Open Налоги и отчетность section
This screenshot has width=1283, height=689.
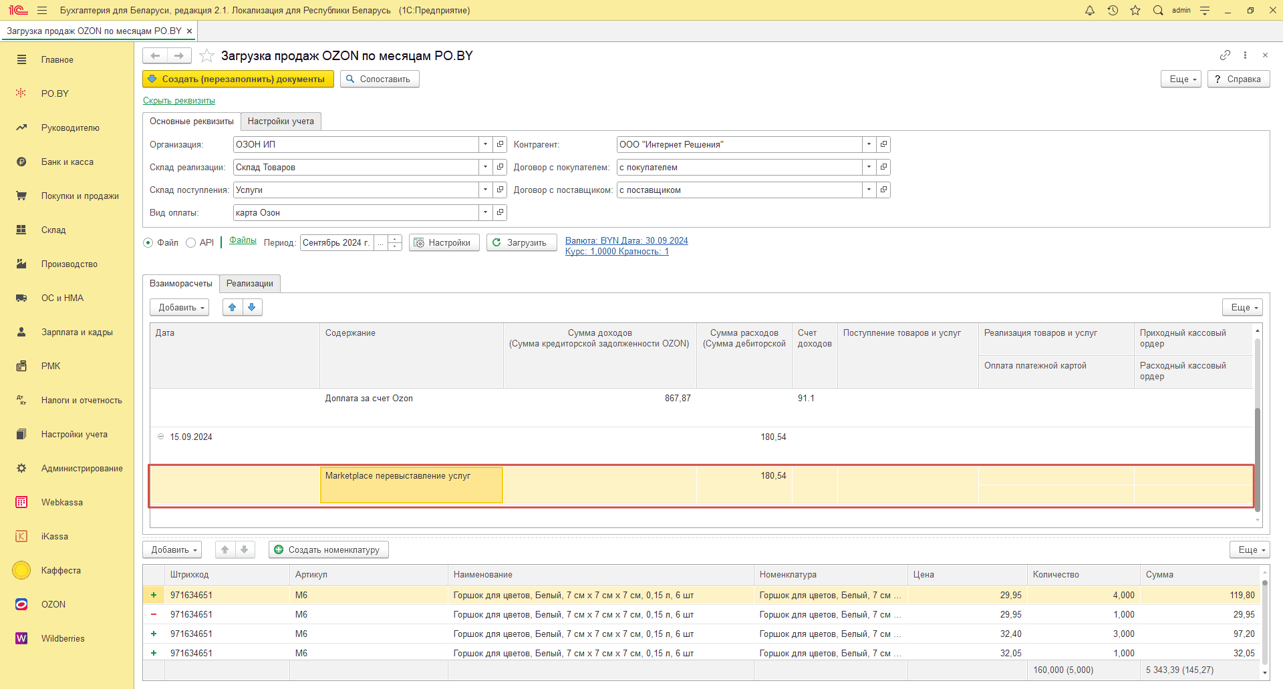pyautogui.click(x=81, y=400)
